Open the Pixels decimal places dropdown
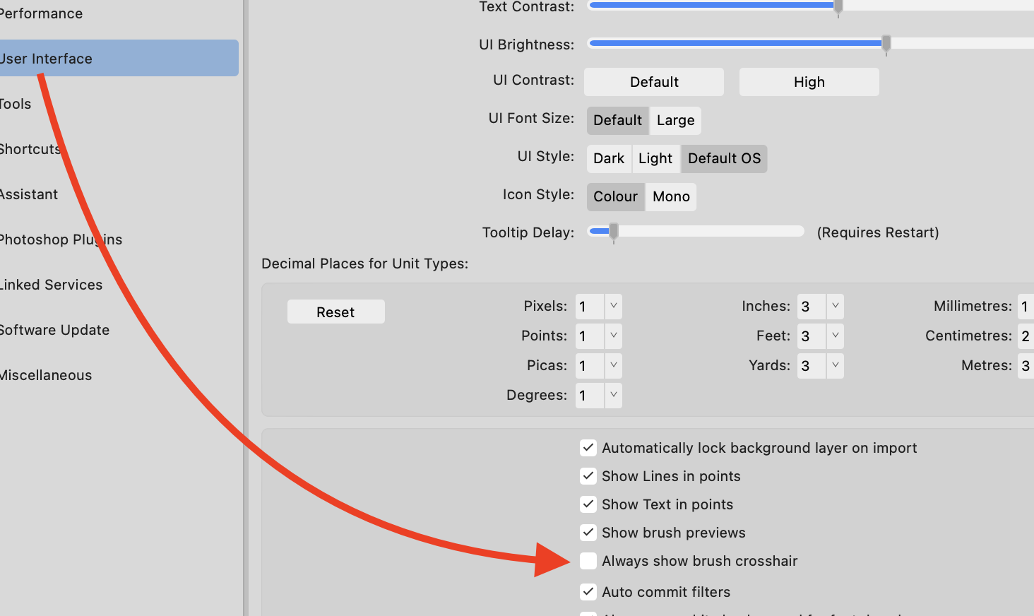 point(613,306)
